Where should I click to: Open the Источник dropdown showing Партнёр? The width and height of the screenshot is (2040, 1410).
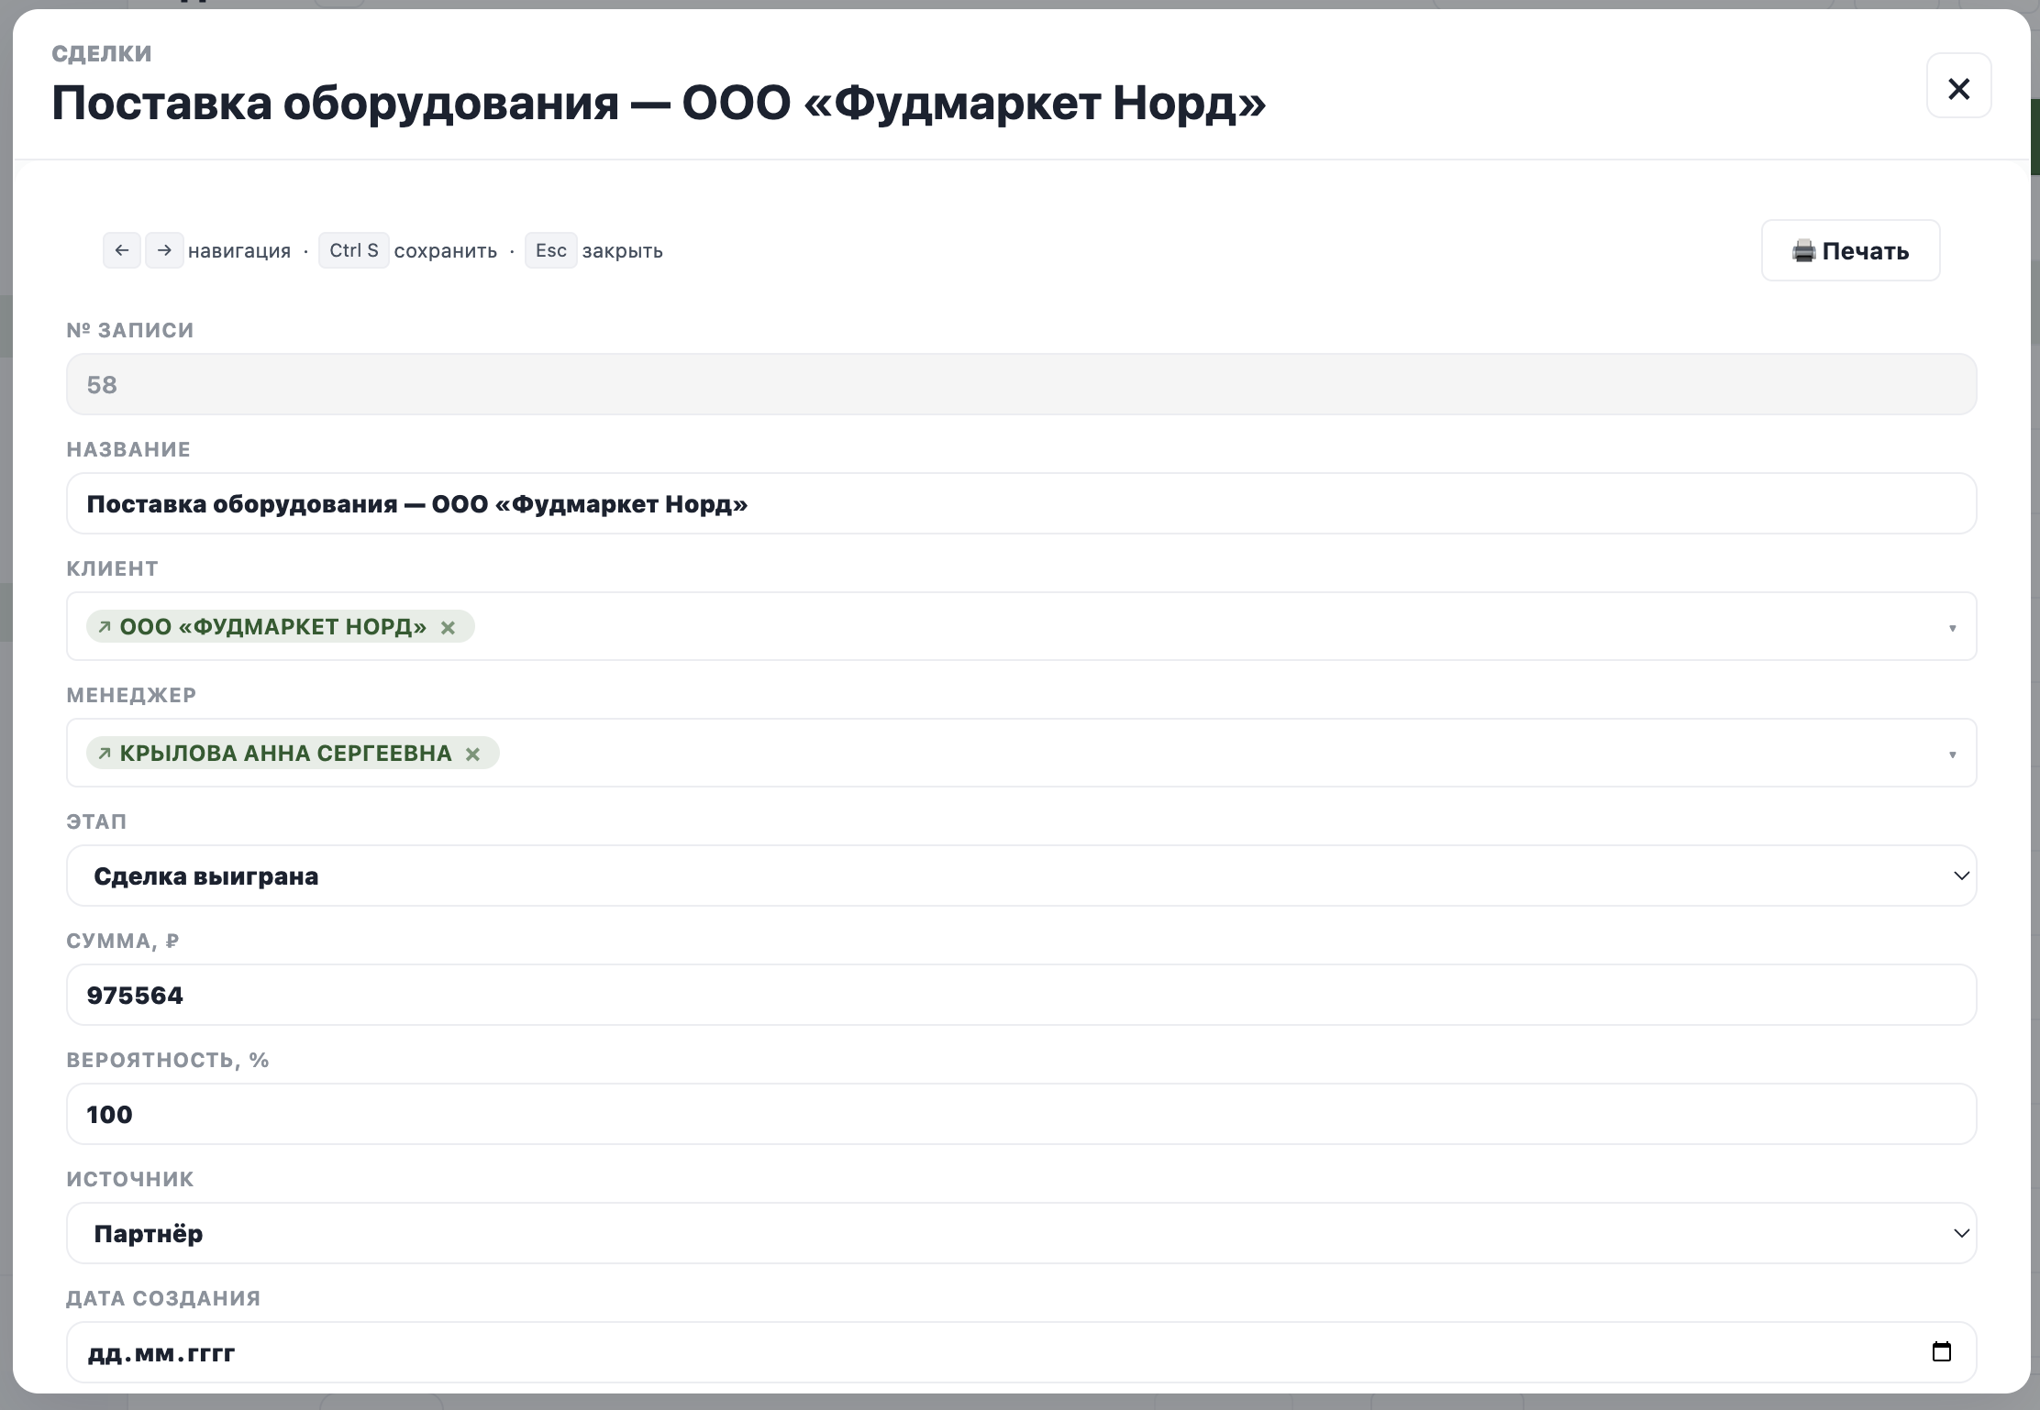click(1021, 1233)
